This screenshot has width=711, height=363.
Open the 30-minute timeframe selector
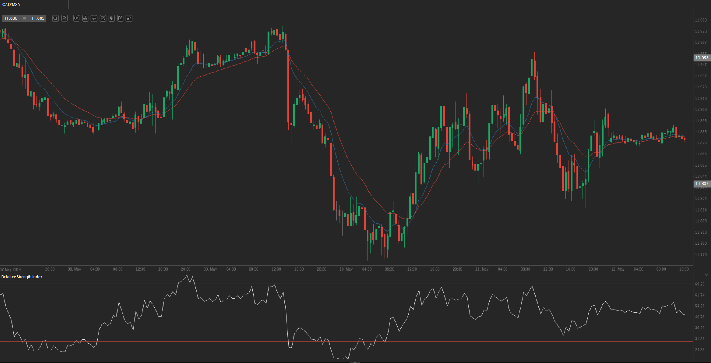point(76,18)
